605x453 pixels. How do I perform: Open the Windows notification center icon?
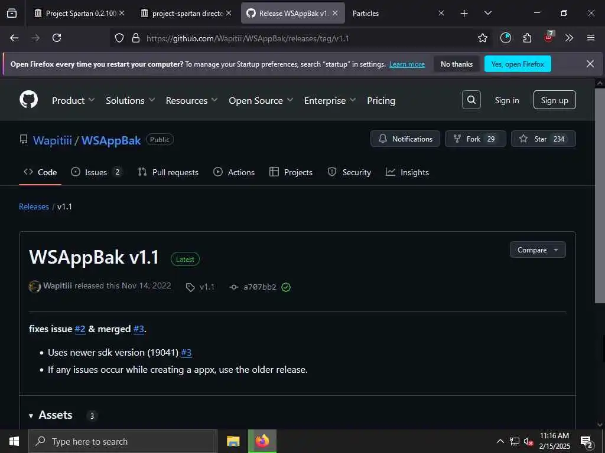587,442
